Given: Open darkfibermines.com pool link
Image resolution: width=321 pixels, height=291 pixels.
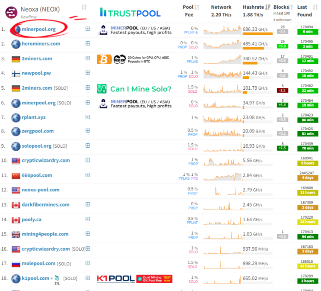Looking at the screenshot, I should pyautogui.click(x=46, y=204).
